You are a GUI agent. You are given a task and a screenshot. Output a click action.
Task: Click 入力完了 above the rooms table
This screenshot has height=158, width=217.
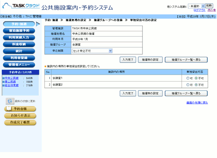click(x=128, y=59)
